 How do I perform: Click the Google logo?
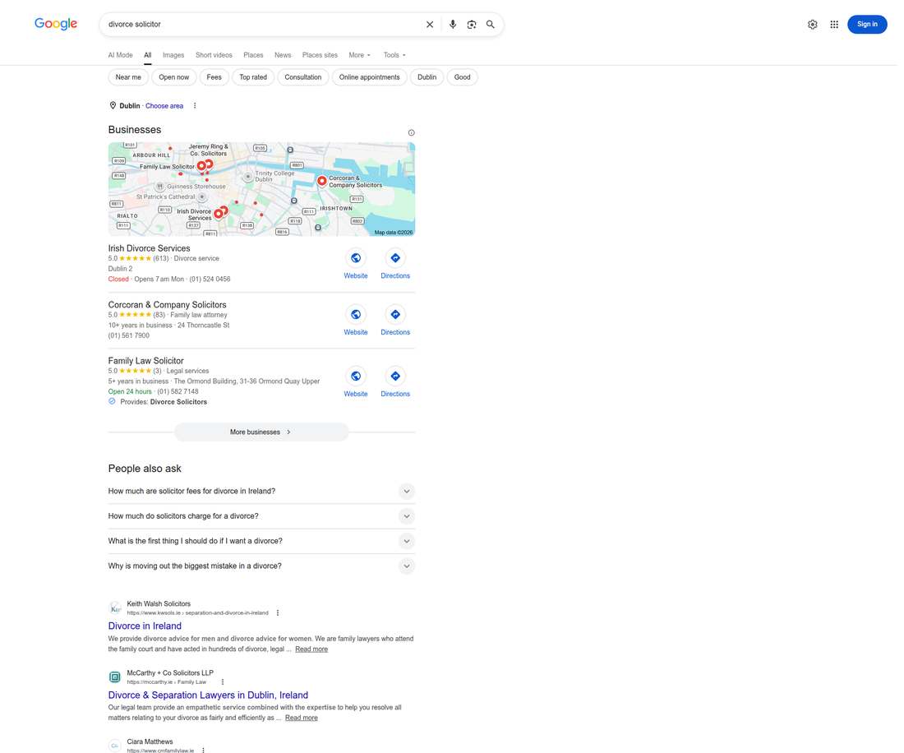coord(55,24)
